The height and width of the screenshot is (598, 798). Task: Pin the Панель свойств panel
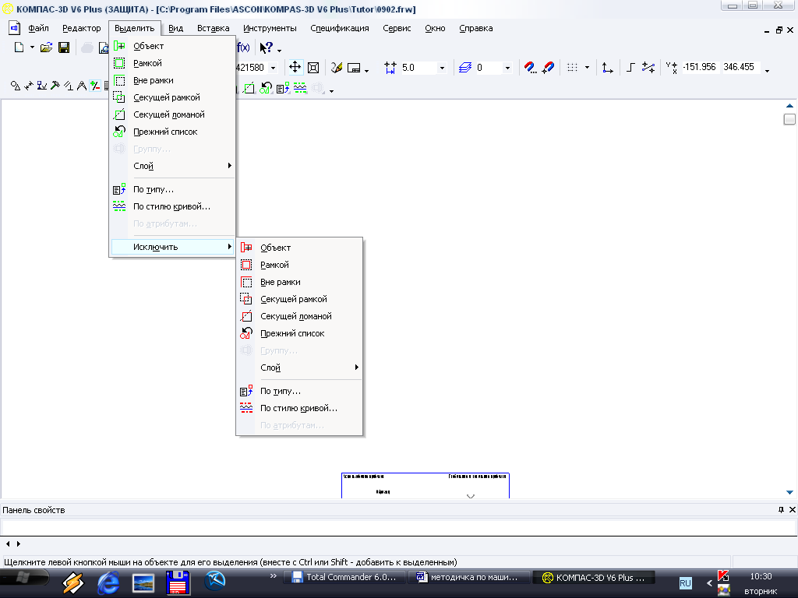781,509
